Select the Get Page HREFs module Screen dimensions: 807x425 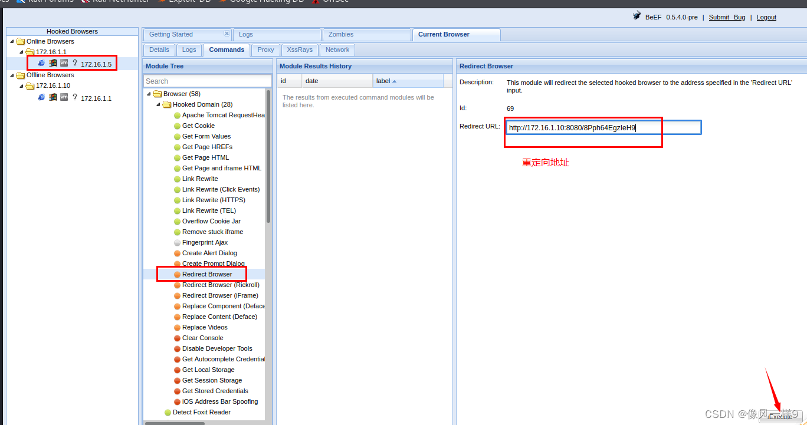[207, 147]
